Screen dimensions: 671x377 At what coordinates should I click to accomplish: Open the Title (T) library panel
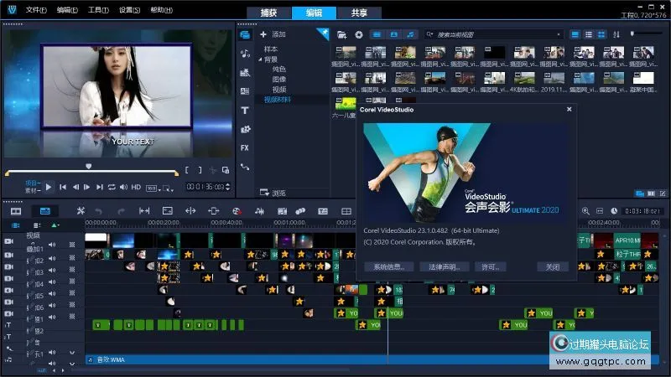tap(245, 110)
